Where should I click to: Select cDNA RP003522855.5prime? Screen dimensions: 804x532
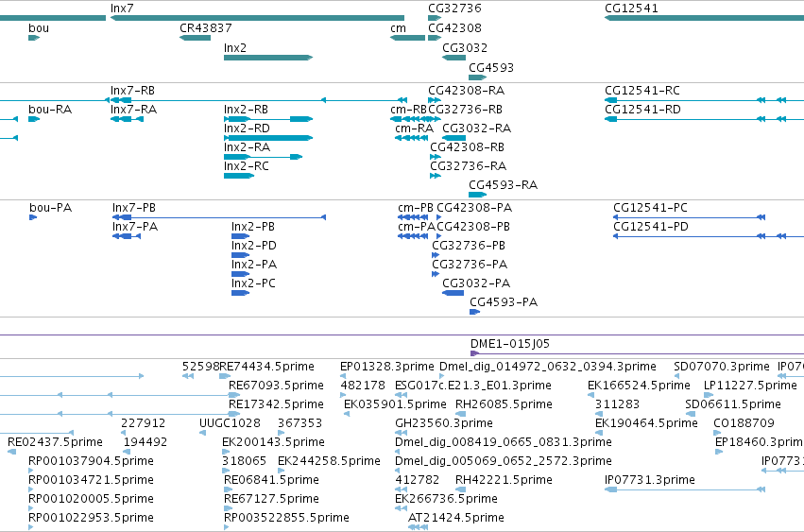tap(286, 518)
